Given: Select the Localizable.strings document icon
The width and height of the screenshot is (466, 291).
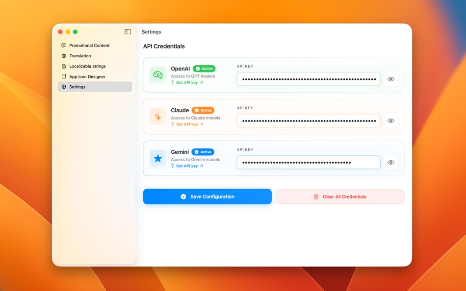Looking at the screenshot, I should pyautogui.click(x=64, y=66).
